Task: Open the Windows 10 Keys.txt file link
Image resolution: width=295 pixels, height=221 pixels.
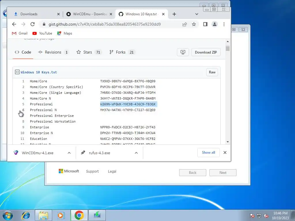Action: (39, 72)
